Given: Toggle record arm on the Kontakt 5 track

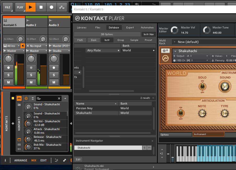Looking at the screenshot, I should coord(8,68).
